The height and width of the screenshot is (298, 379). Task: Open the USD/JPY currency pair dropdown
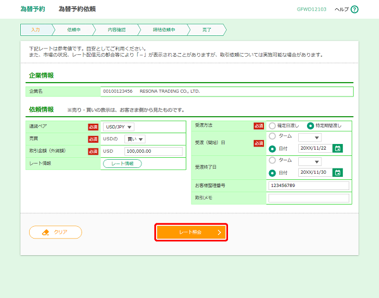pyautogui.click(x=119, y=127)
